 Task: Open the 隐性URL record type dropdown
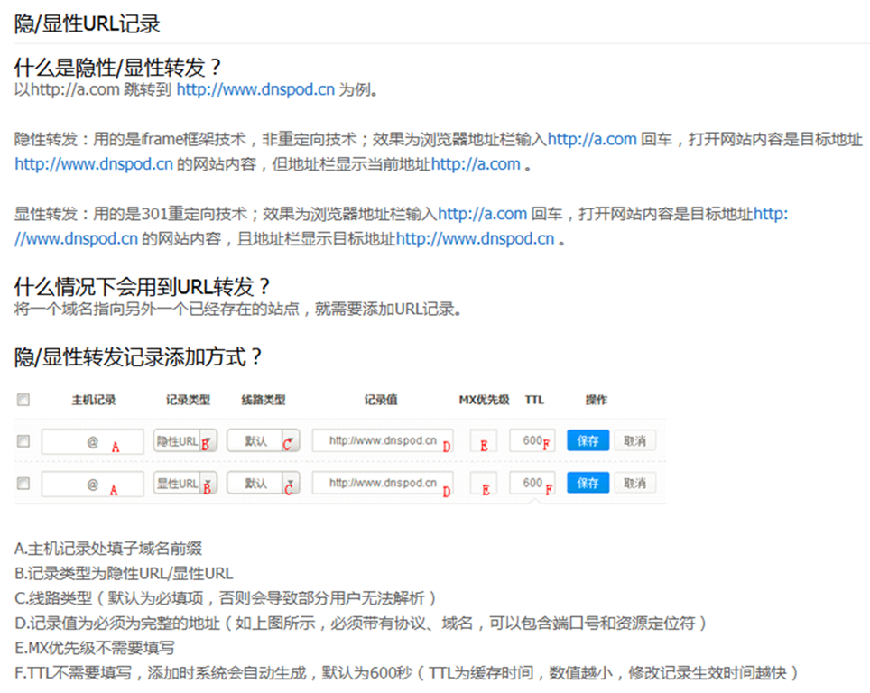pyautogui.click(x=185, y=441)
